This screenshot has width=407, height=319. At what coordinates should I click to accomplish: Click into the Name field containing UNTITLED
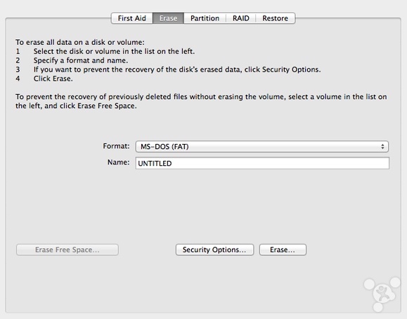click(x=262, y=163)
